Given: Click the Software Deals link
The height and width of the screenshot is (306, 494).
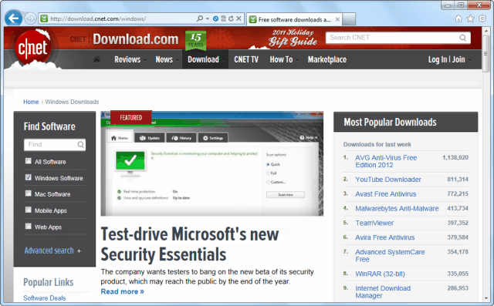Looking at the screenshot, I should coord(45,298).
